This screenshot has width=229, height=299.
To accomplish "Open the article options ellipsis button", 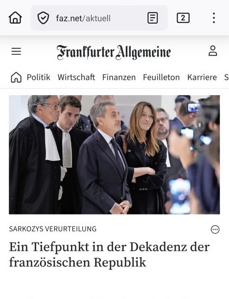I will click(215, 229).
